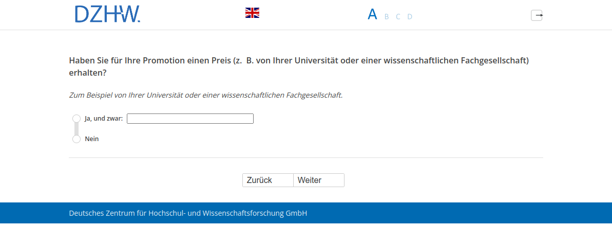
Task: Navigate to survey section D
Action: pos(410,16)
